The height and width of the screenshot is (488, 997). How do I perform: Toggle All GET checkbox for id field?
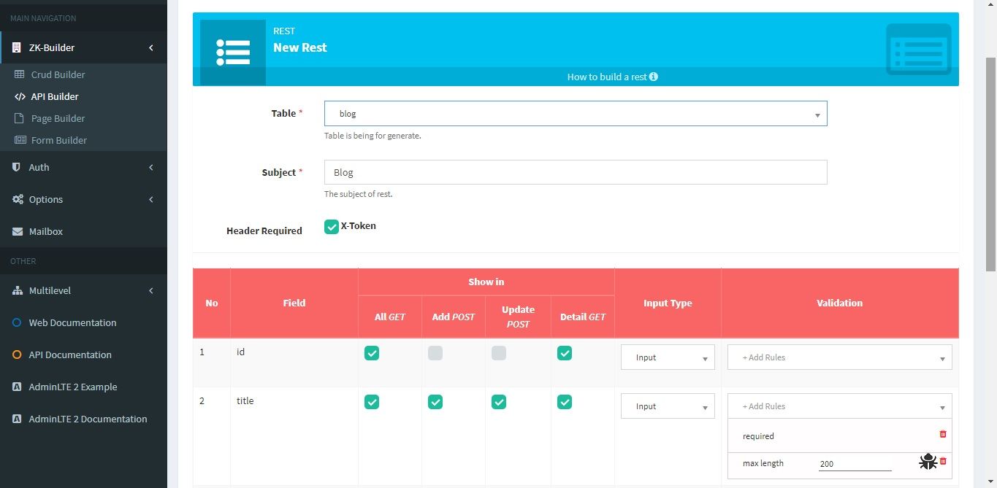pyautogui.click(x=372, y=353)
